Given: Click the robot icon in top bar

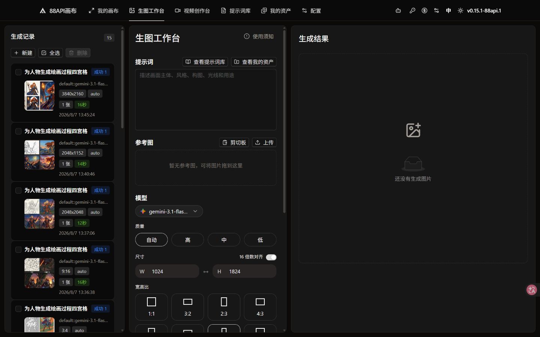Looking at the screenshot, I should click(398, 10).
